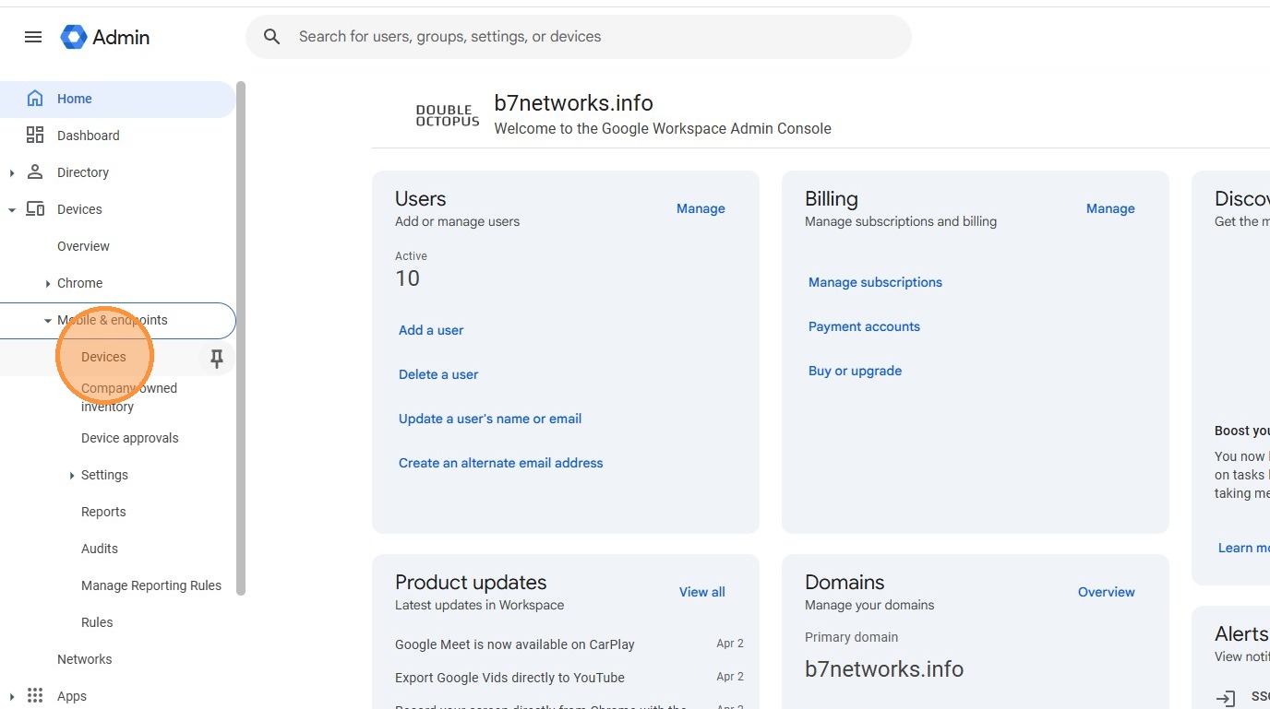Screen dimensions: 1270x709
Task: Click the Double Octopus organization logo
Action: tap(448, 115)
